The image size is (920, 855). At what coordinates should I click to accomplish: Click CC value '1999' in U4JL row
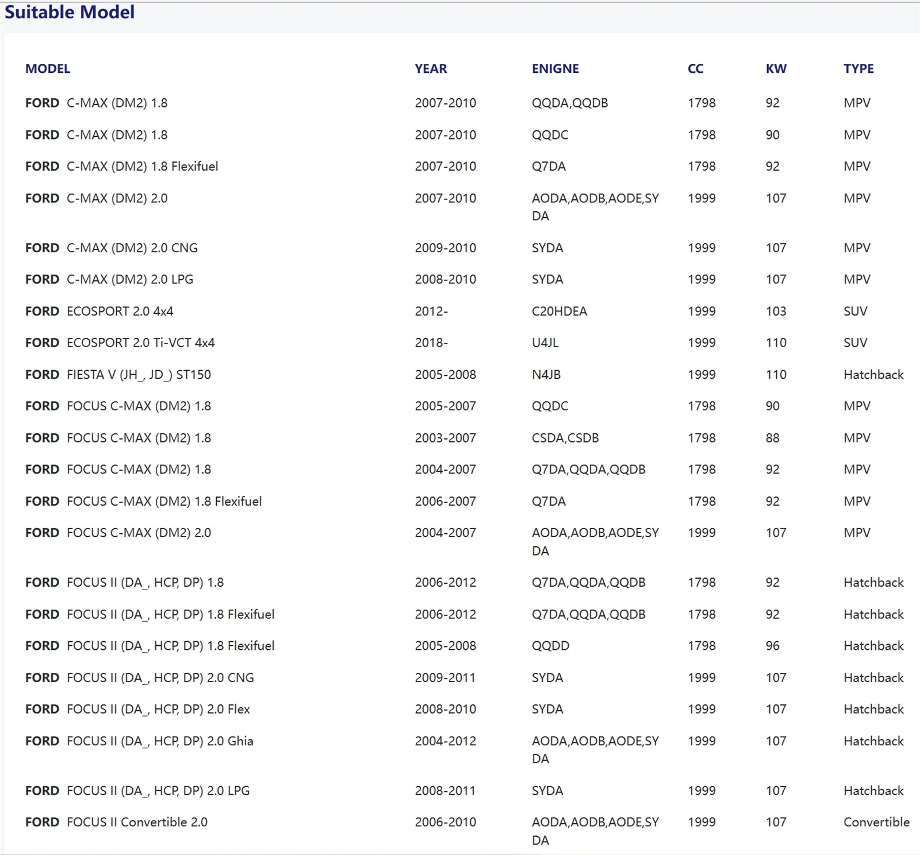702,343
